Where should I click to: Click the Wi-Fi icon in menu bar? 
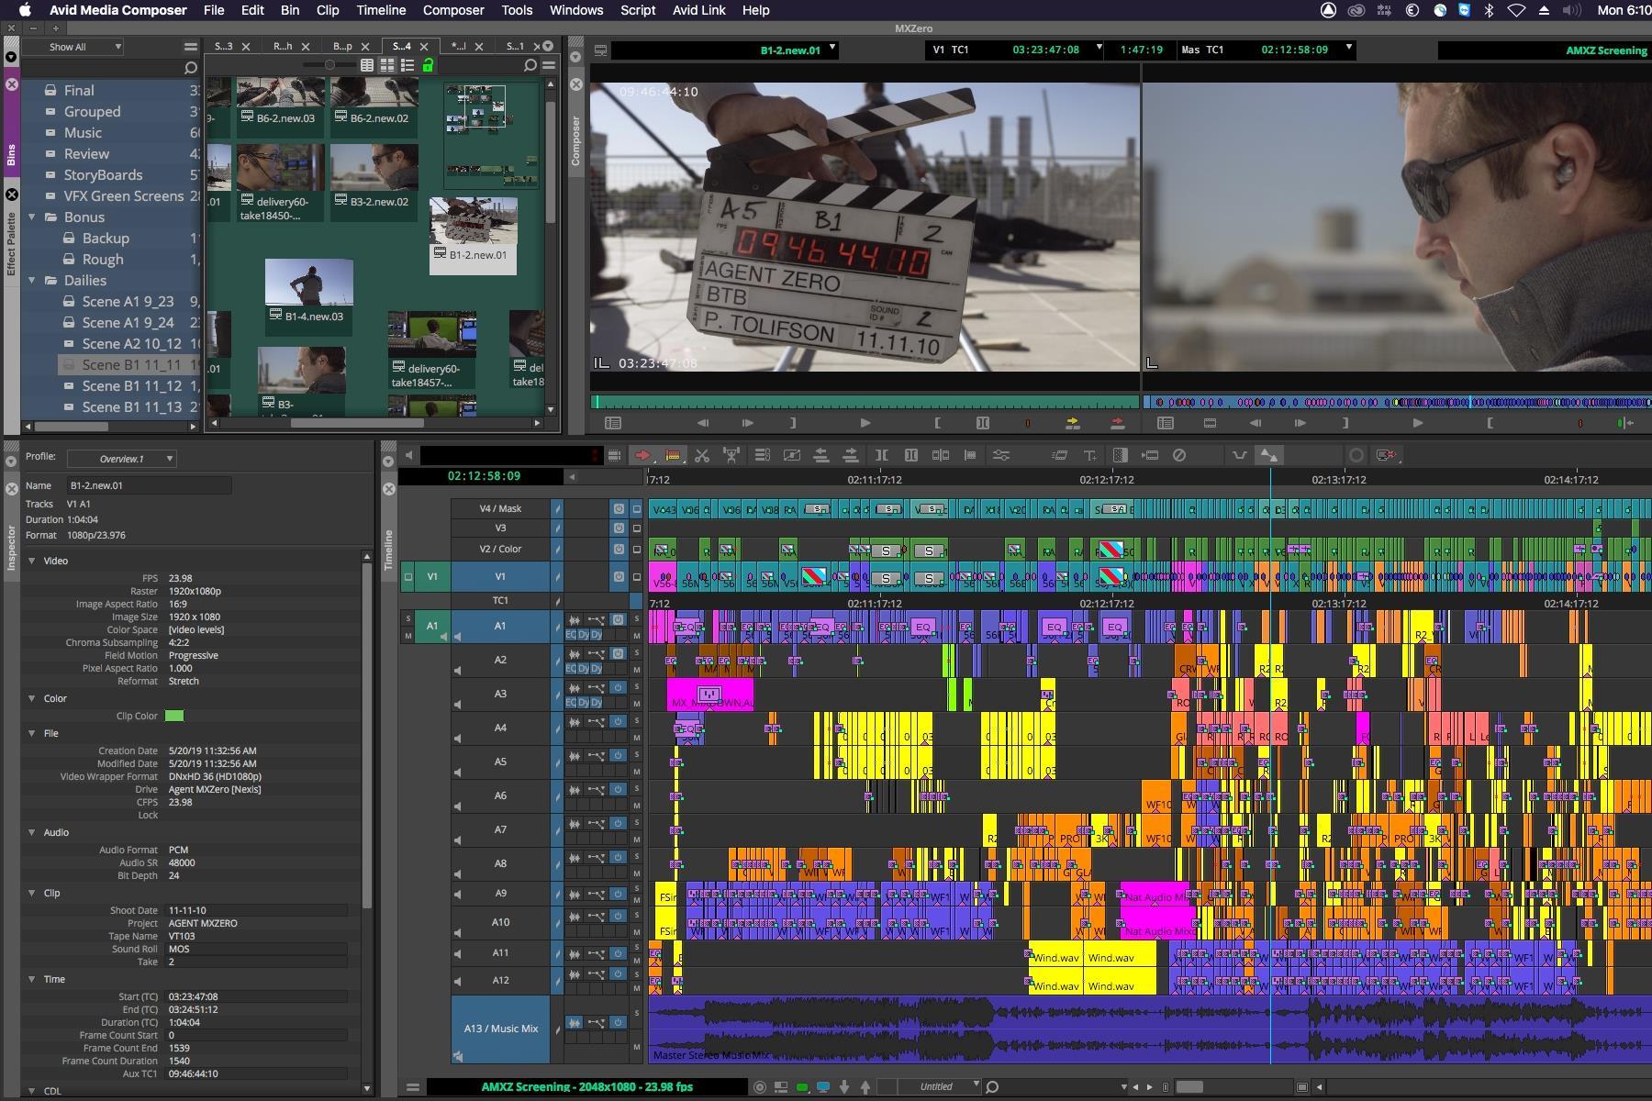(x=1516, y=10)
